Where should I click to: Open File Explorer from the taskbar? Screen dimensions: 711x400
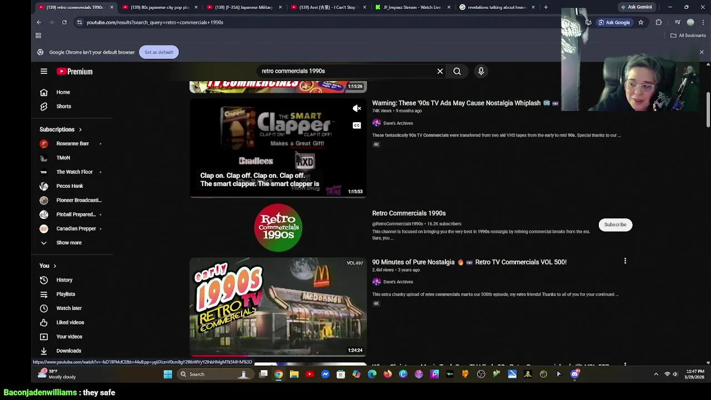click(x=294, y=374)
